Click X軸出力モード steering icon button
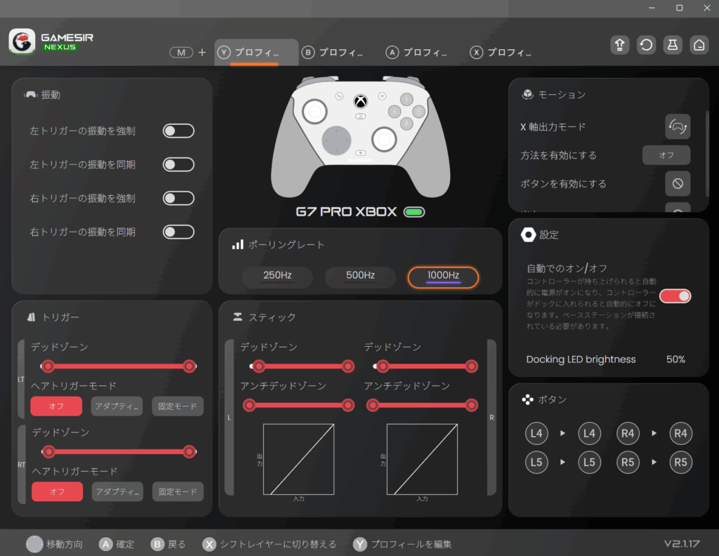This screenshot has height=556, width=719. (x=678, y=127)
